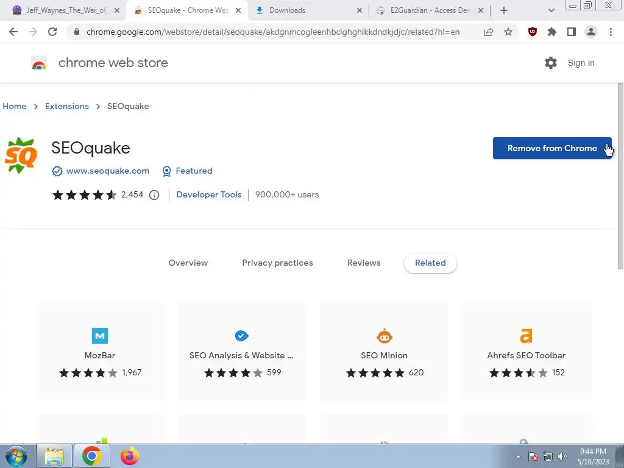This screenshot has height=468, width=624.
Task: Open Firefox from the taskbar
Action: click(130, 456)
